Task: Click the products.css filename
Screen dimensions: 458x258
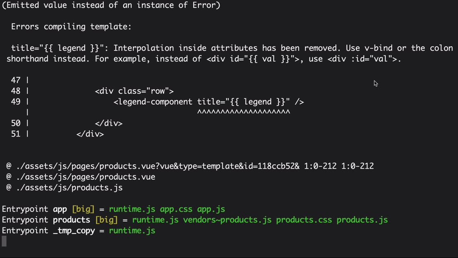Action: click(304, 220)
